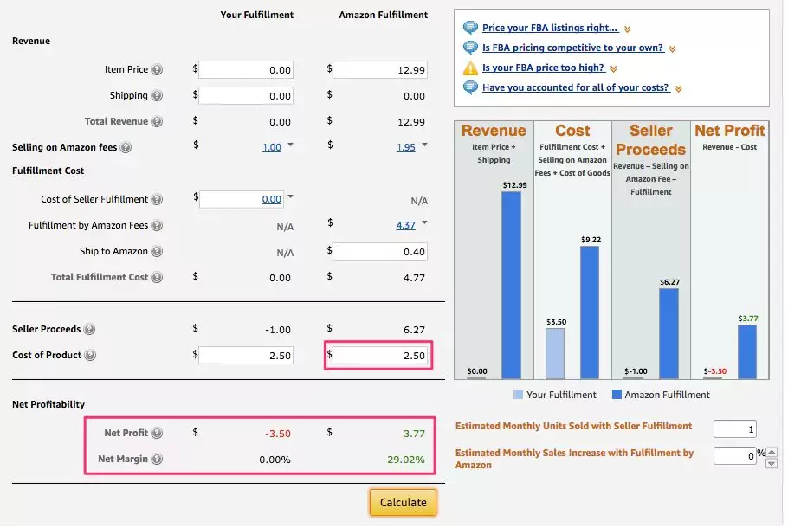Click help icon beside Net Margin
788x528 pixels.
click(157, 460)
